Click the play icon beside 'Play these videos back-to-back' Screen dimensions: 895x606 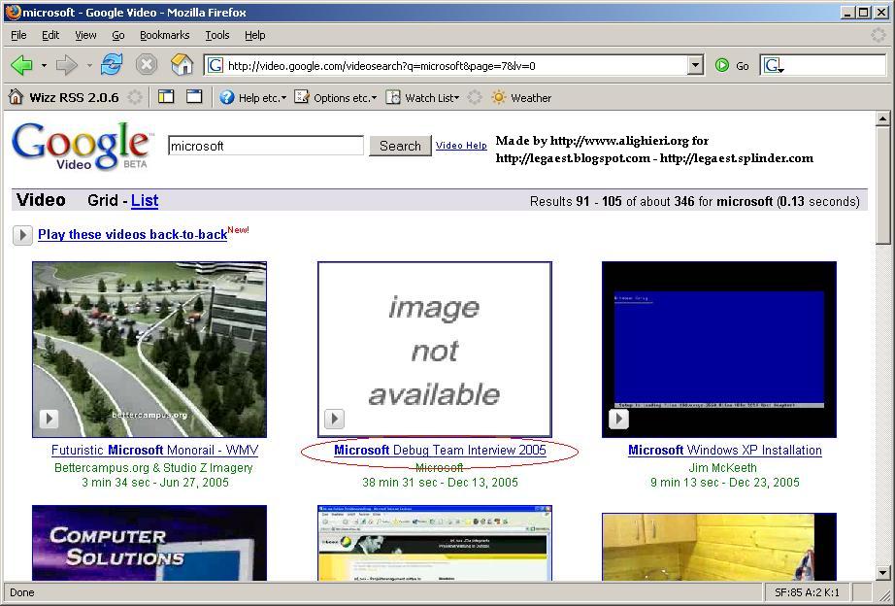coord(22,235)
